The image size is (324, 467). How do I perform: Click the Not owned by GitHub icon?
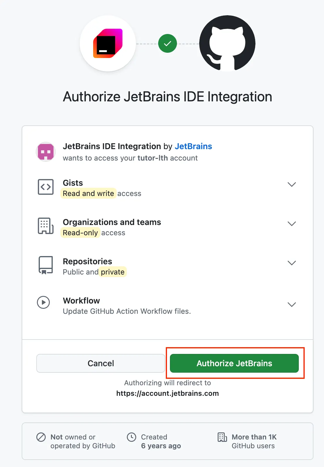[x=41, y=437]
